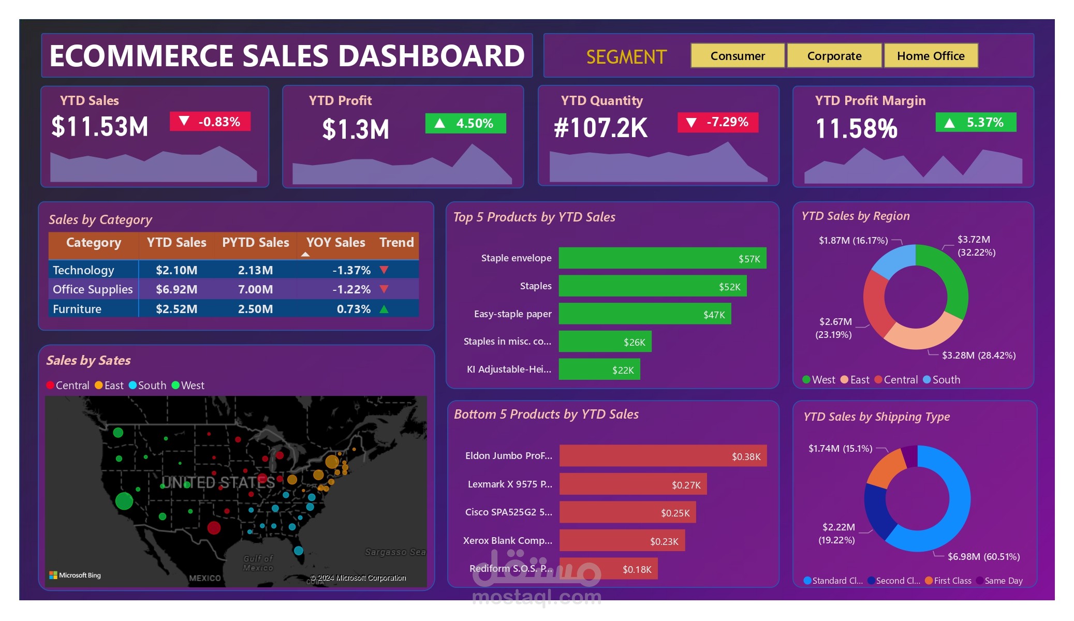Sort table by YTD Sales column header
The image size is (1074, 621).
176,242
